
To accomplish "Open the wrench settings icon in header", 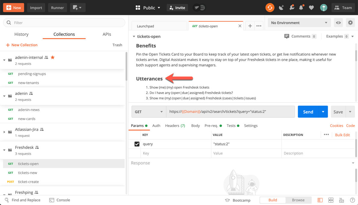I will [x=292, y=8].
